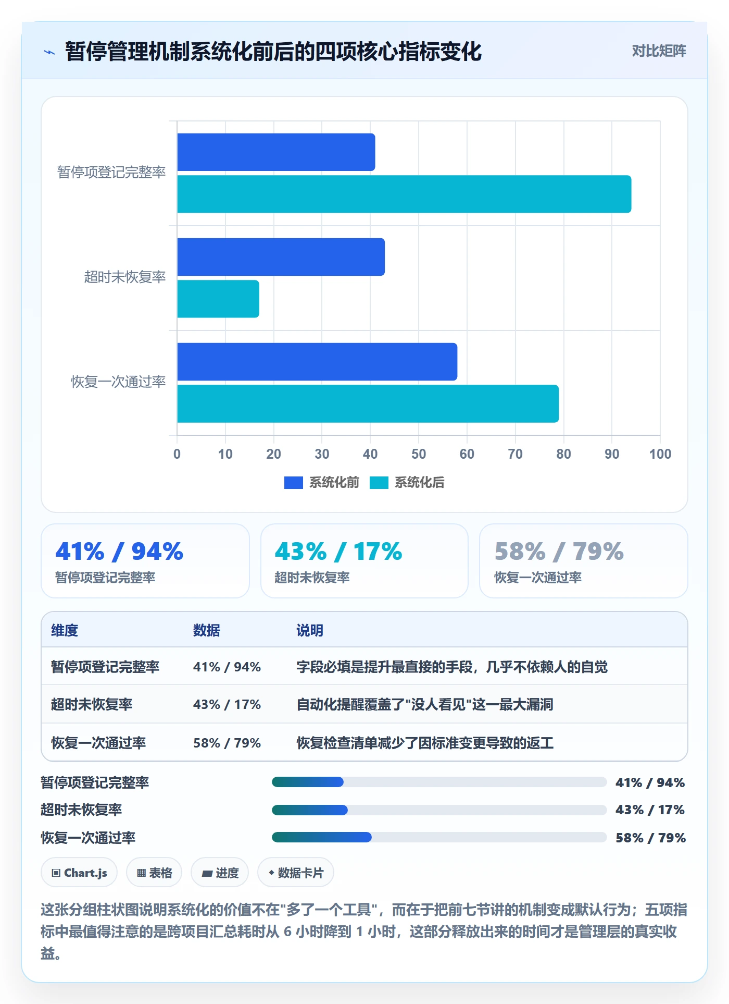Click cyan bar for 超时未恢复率

pos(218,299)
